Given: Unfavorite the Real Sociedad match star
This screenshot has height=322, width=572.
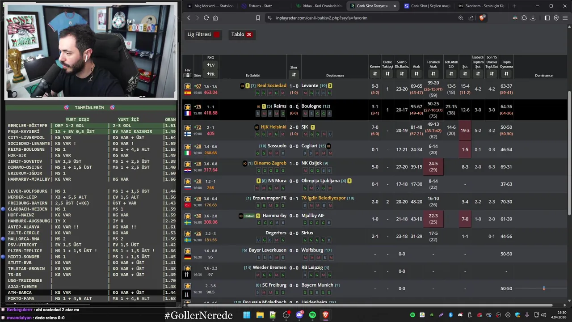Looking at the screenshot, I should pos(188,86).
